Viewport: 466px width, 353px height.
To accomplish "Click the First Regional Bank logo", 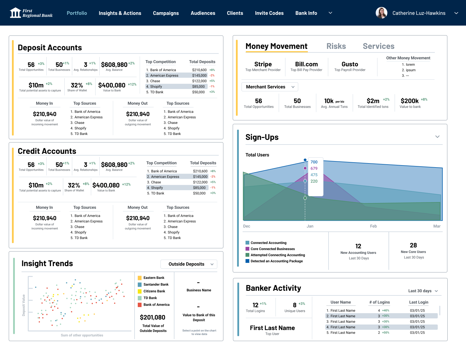I will pyautogui.click(x=31, y=13).
